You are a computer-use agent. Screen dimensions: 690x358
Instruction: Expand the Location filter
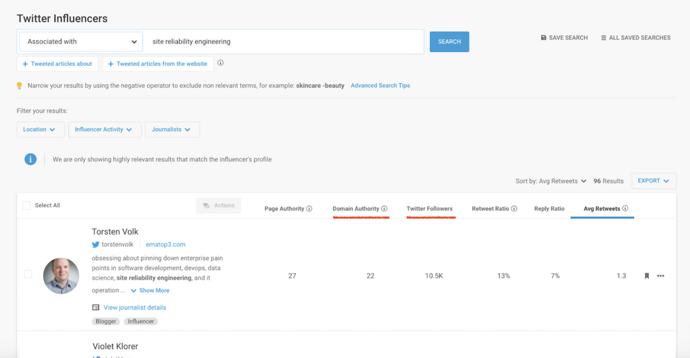40,129
